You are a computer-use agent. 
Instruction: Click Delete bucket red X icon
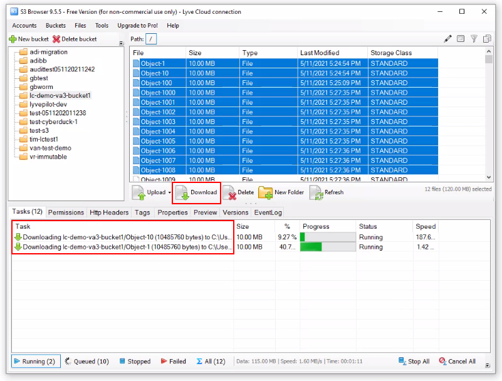point(75,39)
